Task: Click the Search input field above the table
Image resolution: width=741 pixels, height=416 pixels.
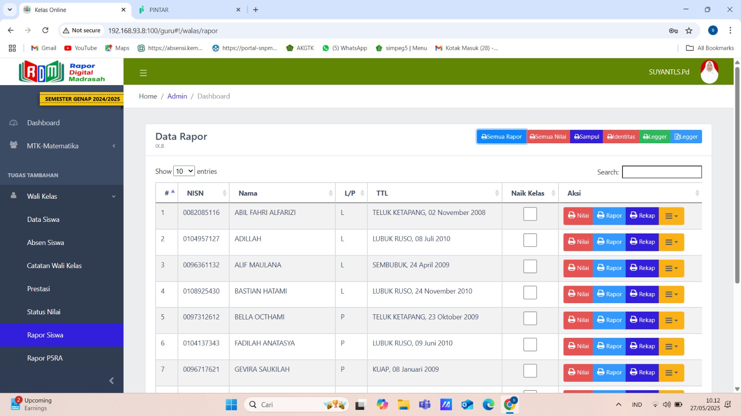Action: point(661,172)
